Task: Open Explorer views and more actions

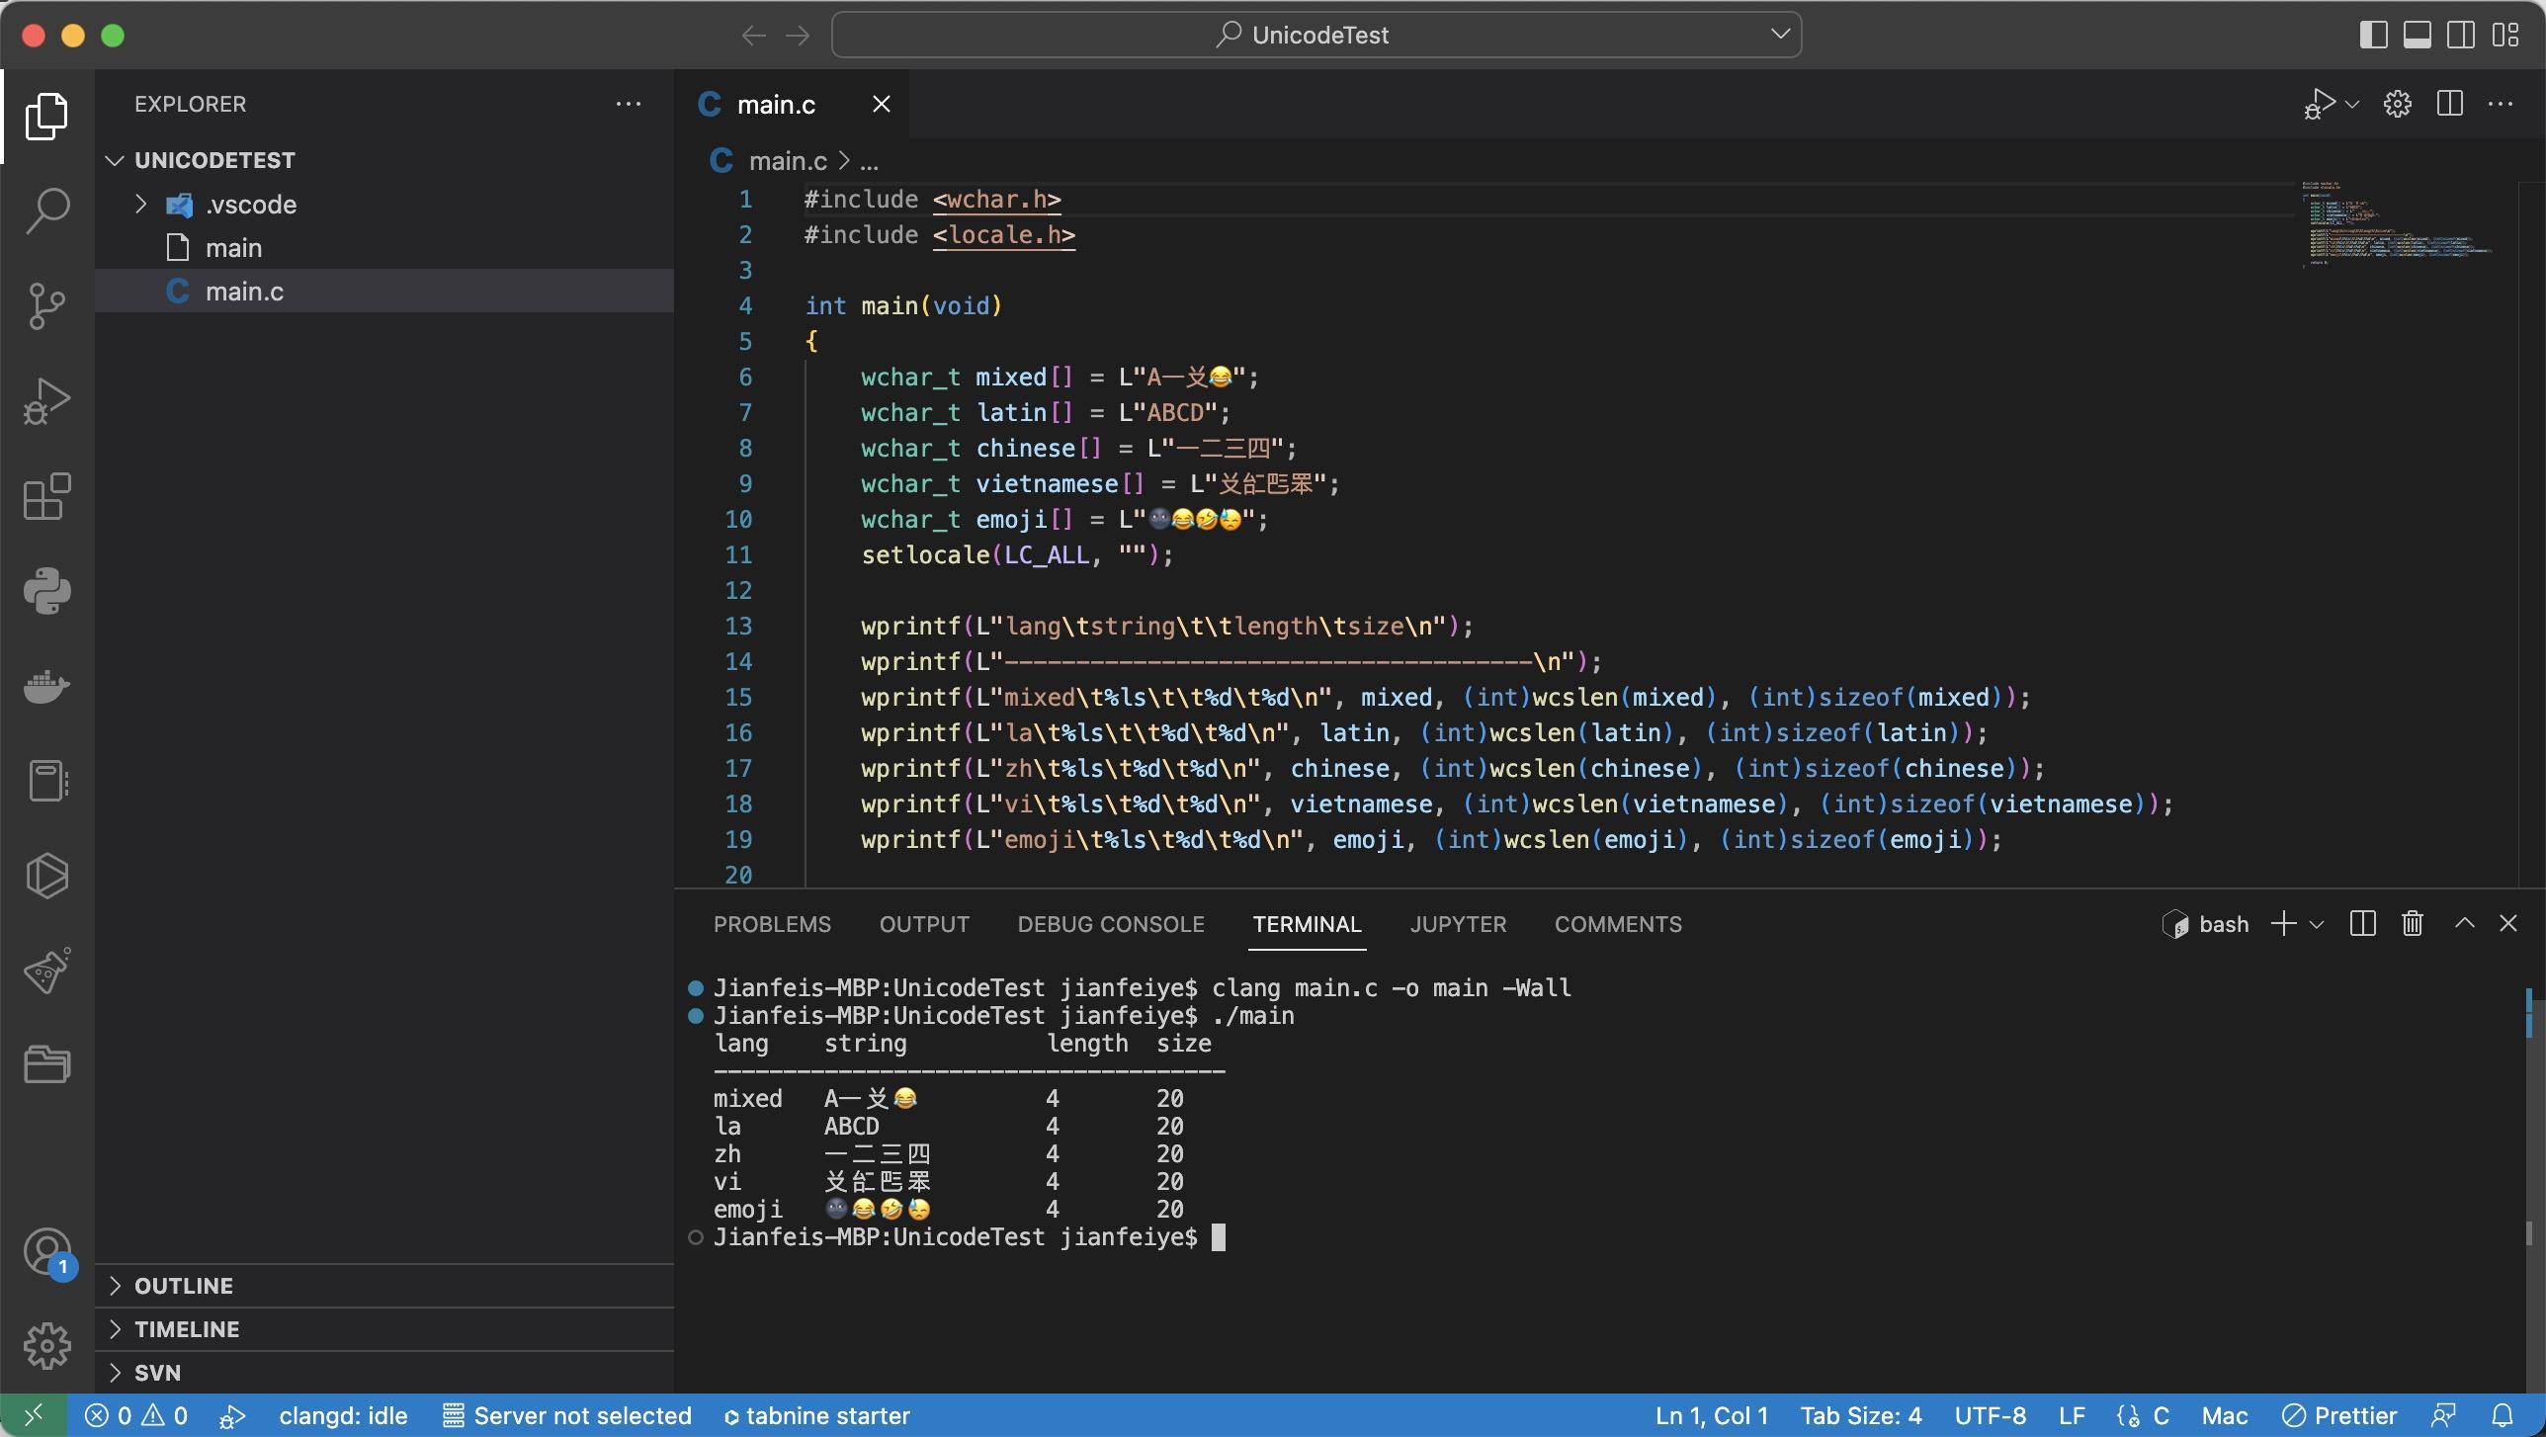Action: click(629, 104)
